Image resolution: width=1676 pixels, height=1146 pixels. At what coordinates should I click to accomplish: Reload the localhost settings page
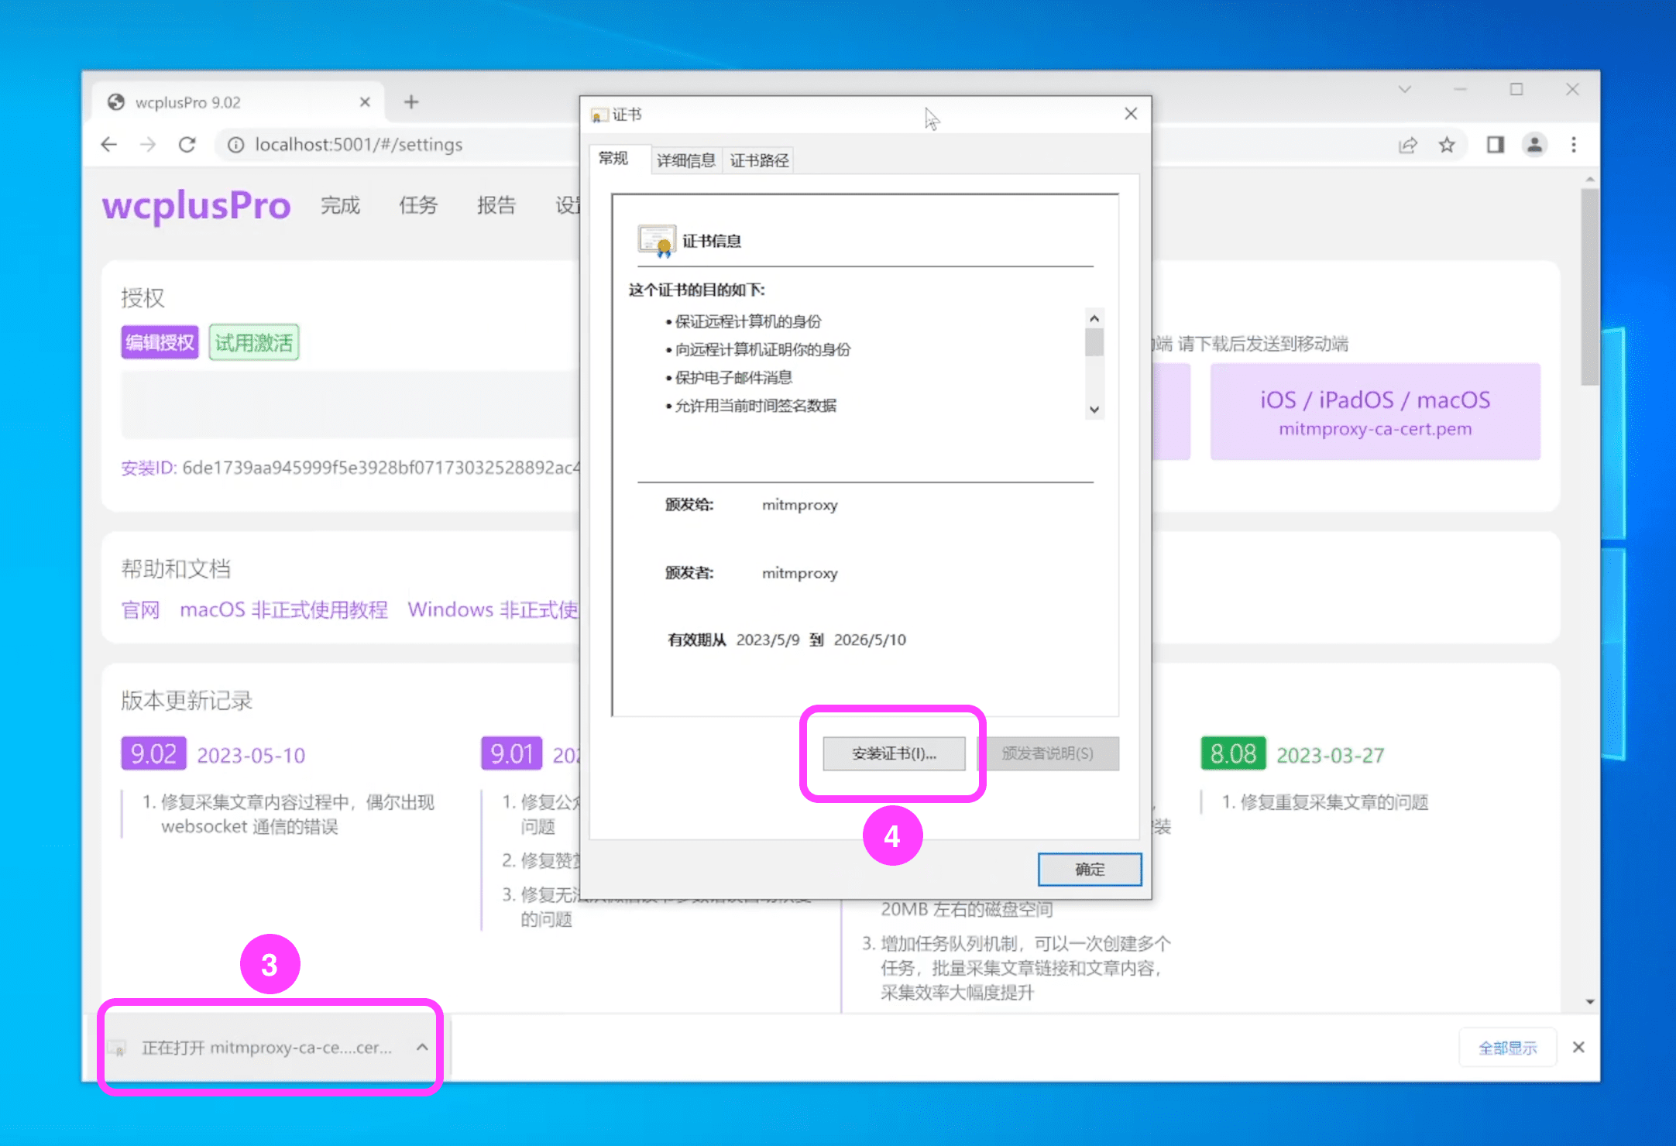187,145
